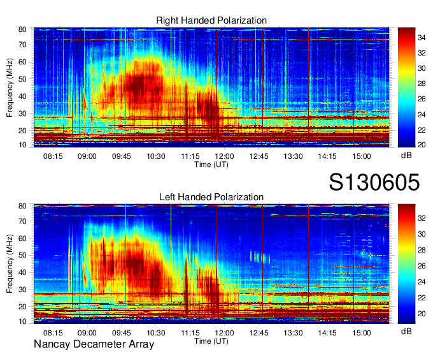Click the 10 MHz tick on the left-handed plot
Viewport: 433px width, 352px height.
pyautogui.click(x=22, y=321)
